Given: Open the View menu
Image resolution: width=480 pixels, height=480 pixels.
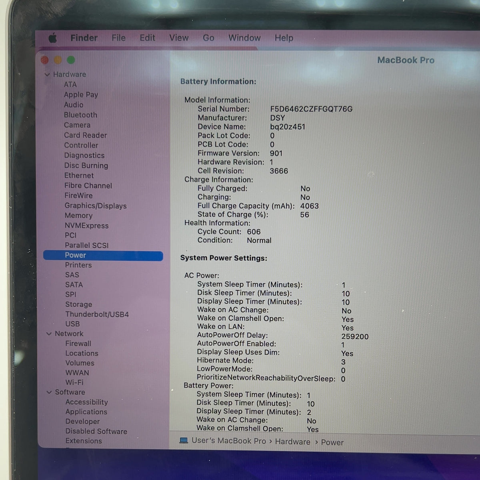Looking at the screenshot, I should click(179, 38).
